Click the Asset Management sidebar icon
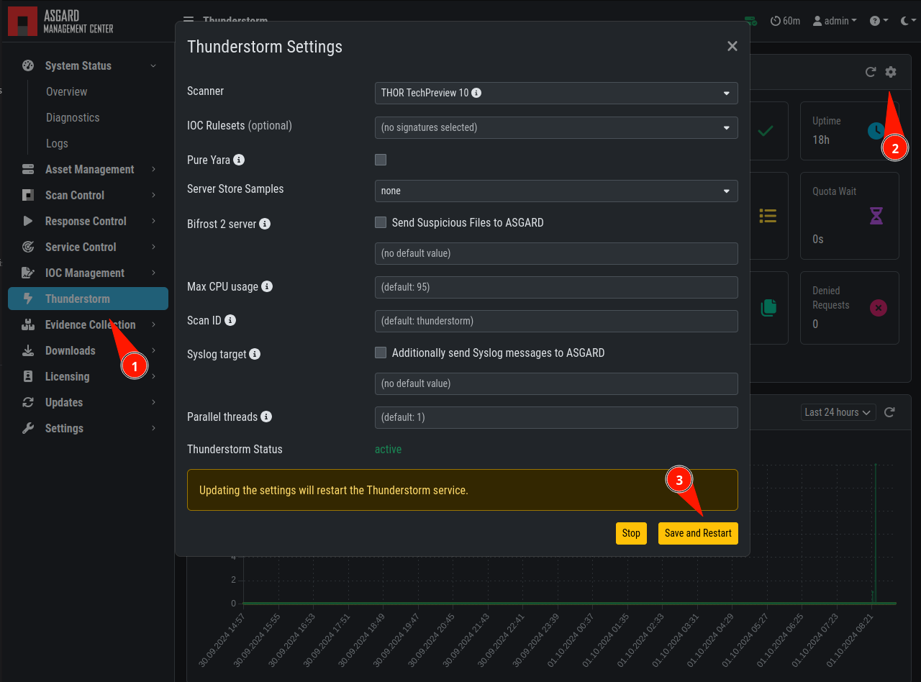This screenshot has height=682, width=921. [28, 169]
